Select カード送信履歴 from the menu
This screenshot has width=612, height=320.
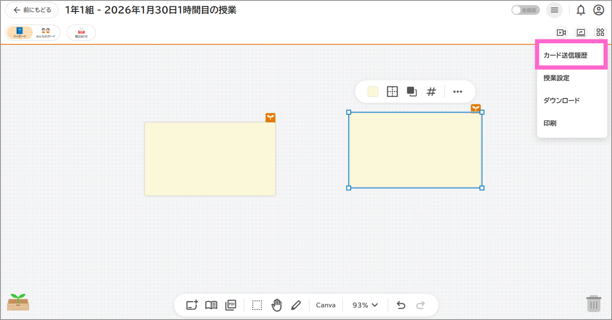(565, 56)
